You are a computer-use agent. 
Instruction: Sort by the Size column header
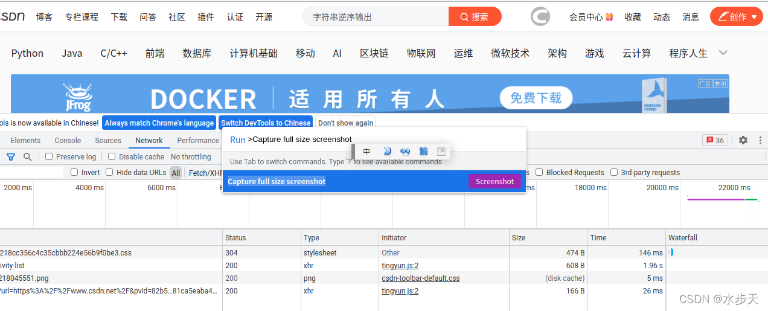548,237
